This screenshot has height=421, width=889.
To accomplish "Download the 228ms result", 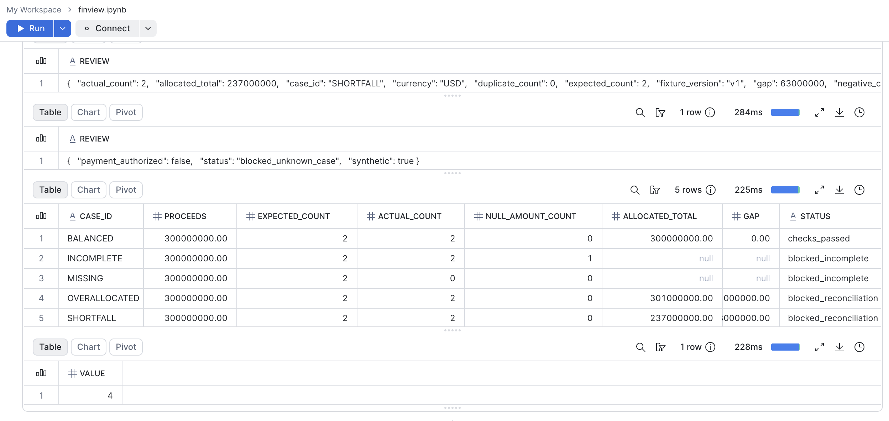I will coord(840,347).
